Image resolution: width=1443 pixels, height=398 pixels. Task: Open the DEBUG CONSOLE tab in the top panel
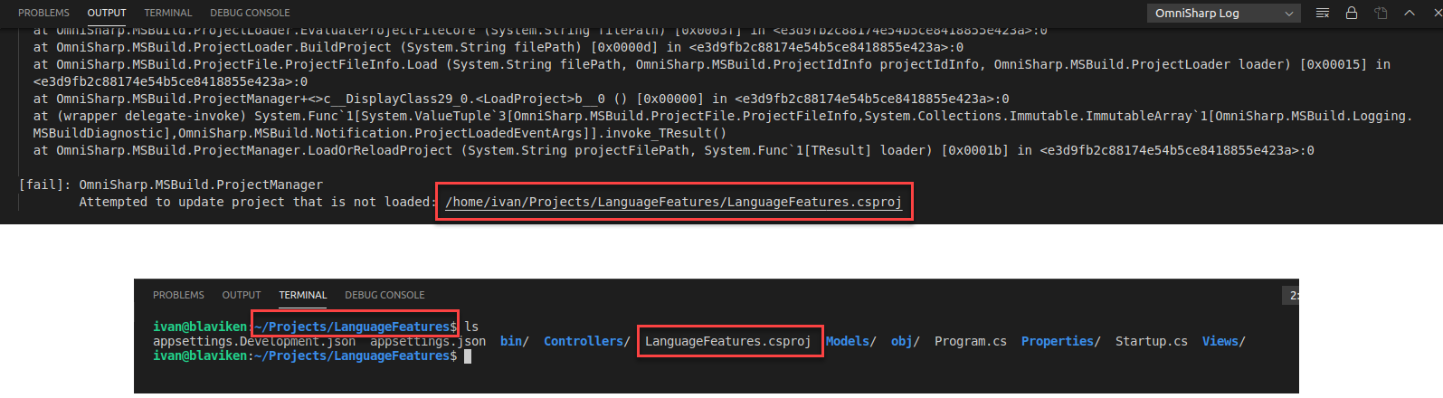tap(250, 13)
